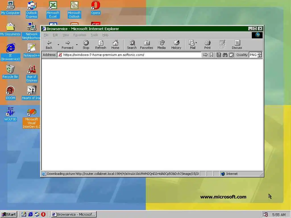Viewport: 291px width, 218px height.
Task: Show the History pane
Action: point(176,45)
